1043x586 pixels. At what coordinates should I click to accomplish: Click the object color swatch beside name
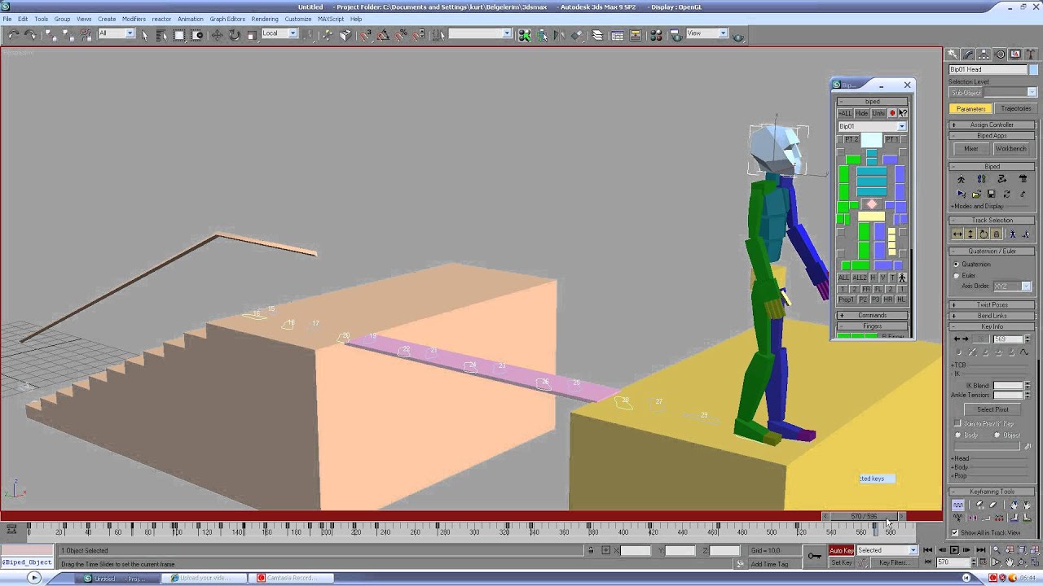(1034, 69)
